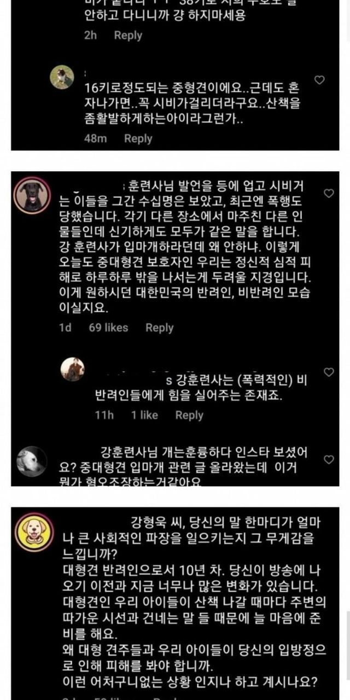Image resolution: width=350 pixels, height=700 pixels.
Task: Open the black dog profile avatar
Action: point(33,194)
